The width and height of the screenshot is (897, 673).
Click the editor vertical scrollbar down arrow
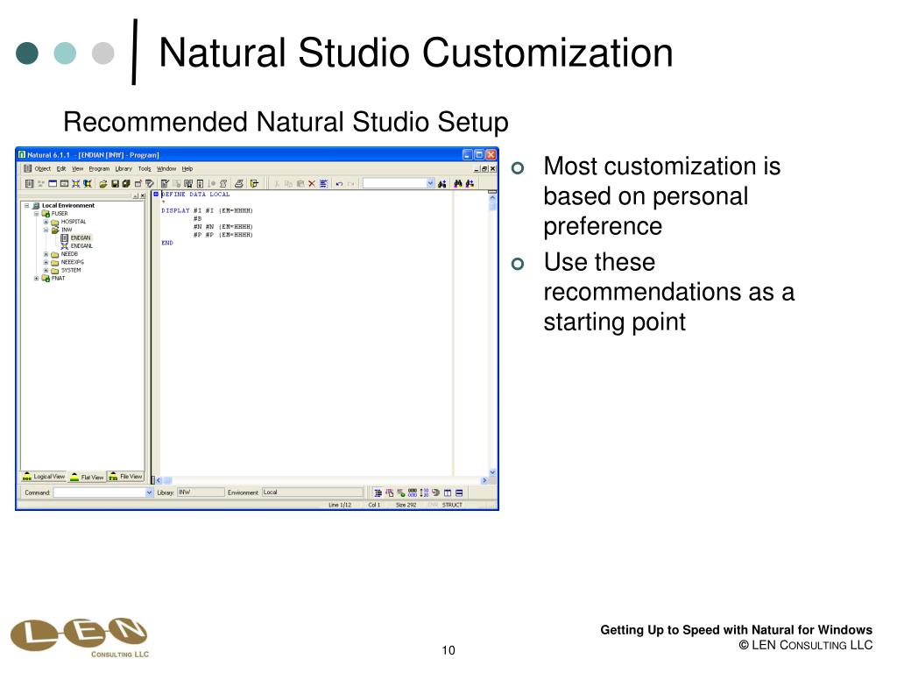click(x=492, y=472)
